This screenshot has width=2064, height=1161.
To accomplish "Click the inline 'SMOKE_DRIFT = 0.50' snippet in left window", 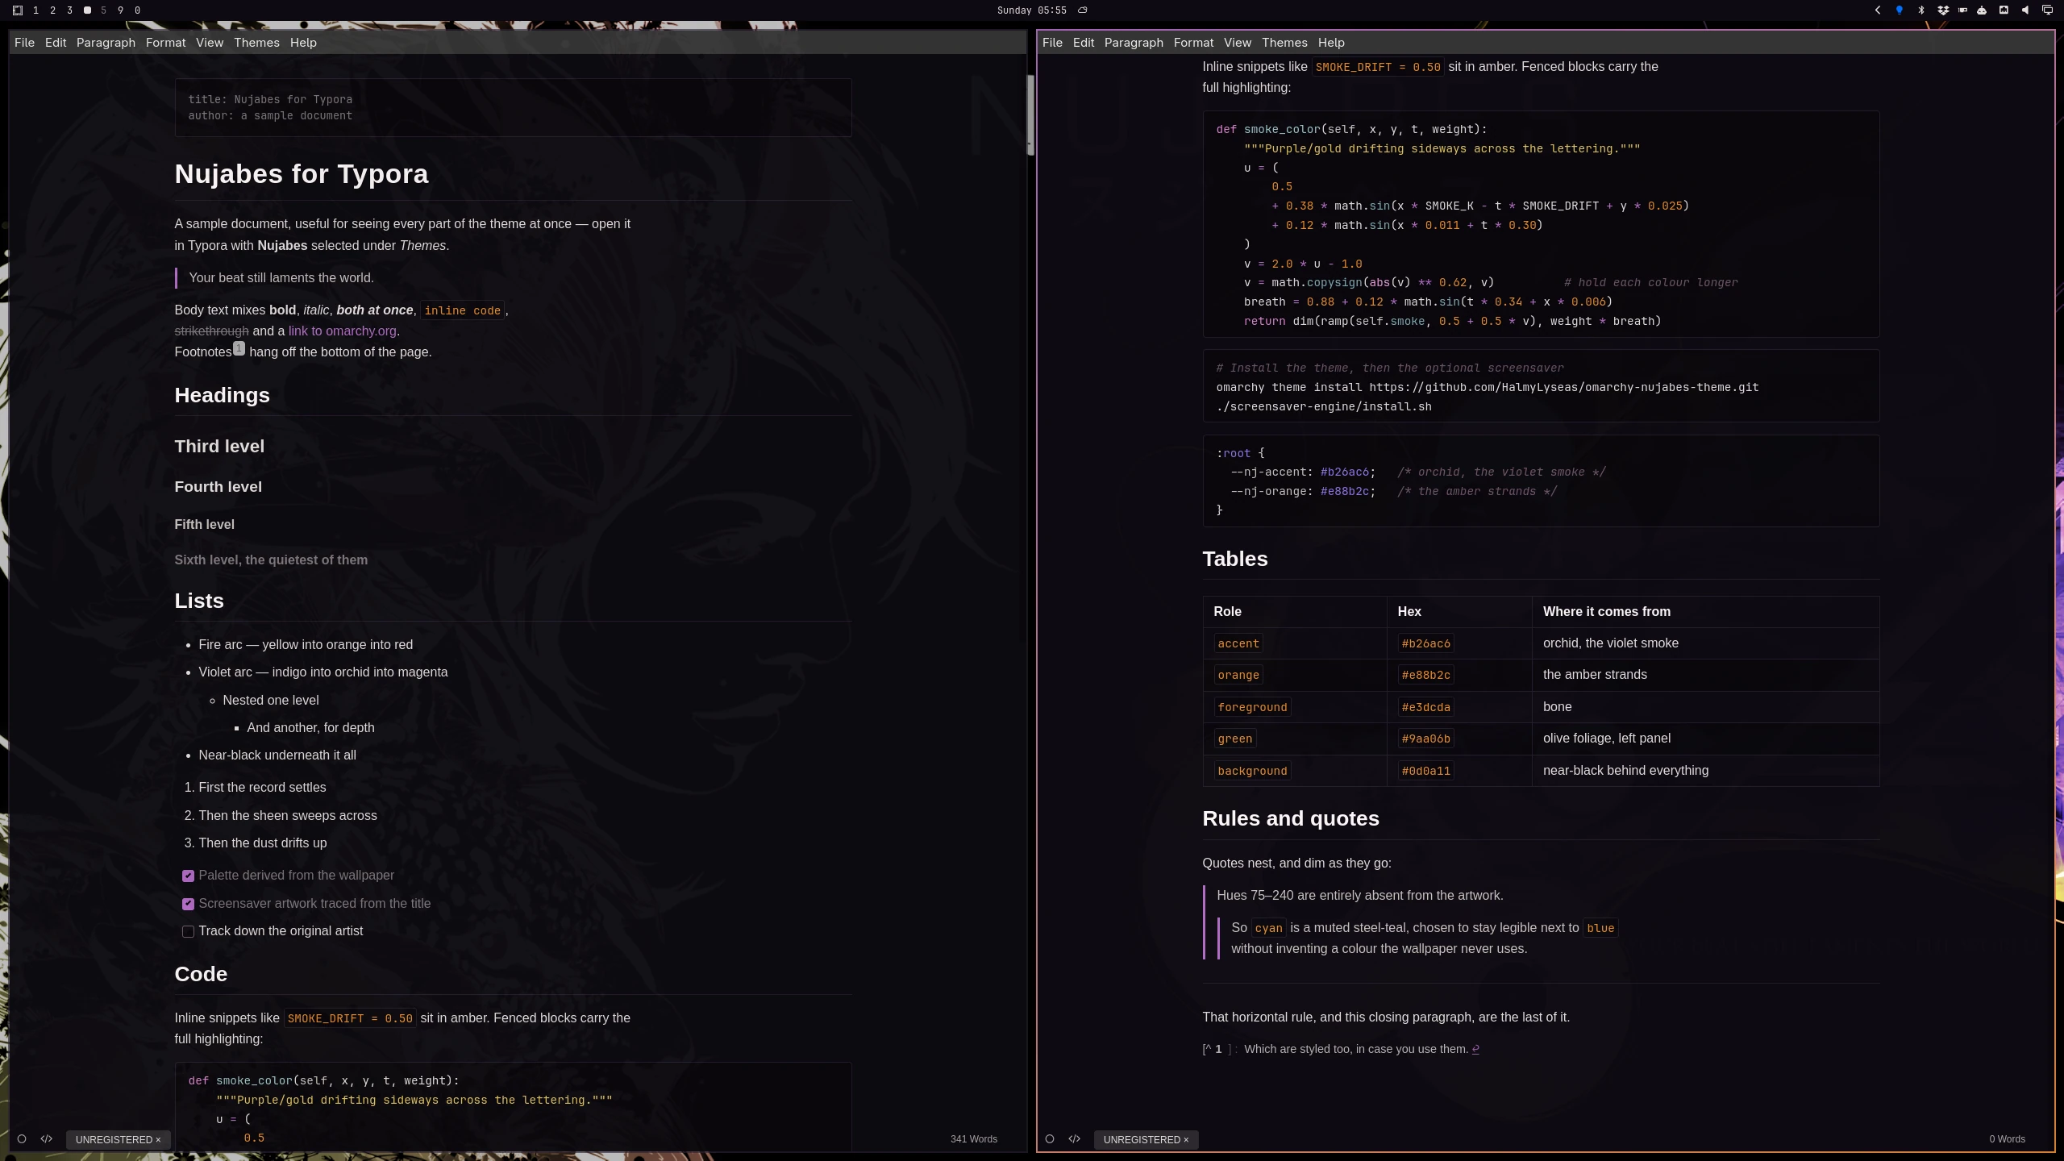I will 350,1018.
